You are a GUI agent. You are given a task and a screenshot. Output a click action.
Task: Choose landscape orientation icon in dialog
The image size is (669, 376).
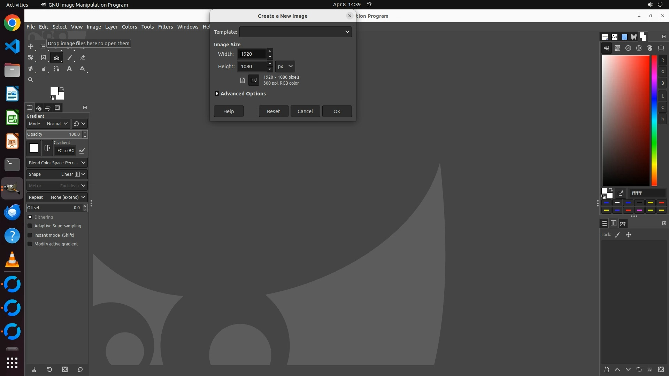point(254,80)
